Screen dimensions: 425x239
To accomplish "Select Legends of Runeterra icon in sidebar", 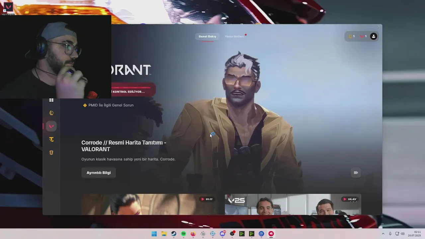I will pos(51,153).
